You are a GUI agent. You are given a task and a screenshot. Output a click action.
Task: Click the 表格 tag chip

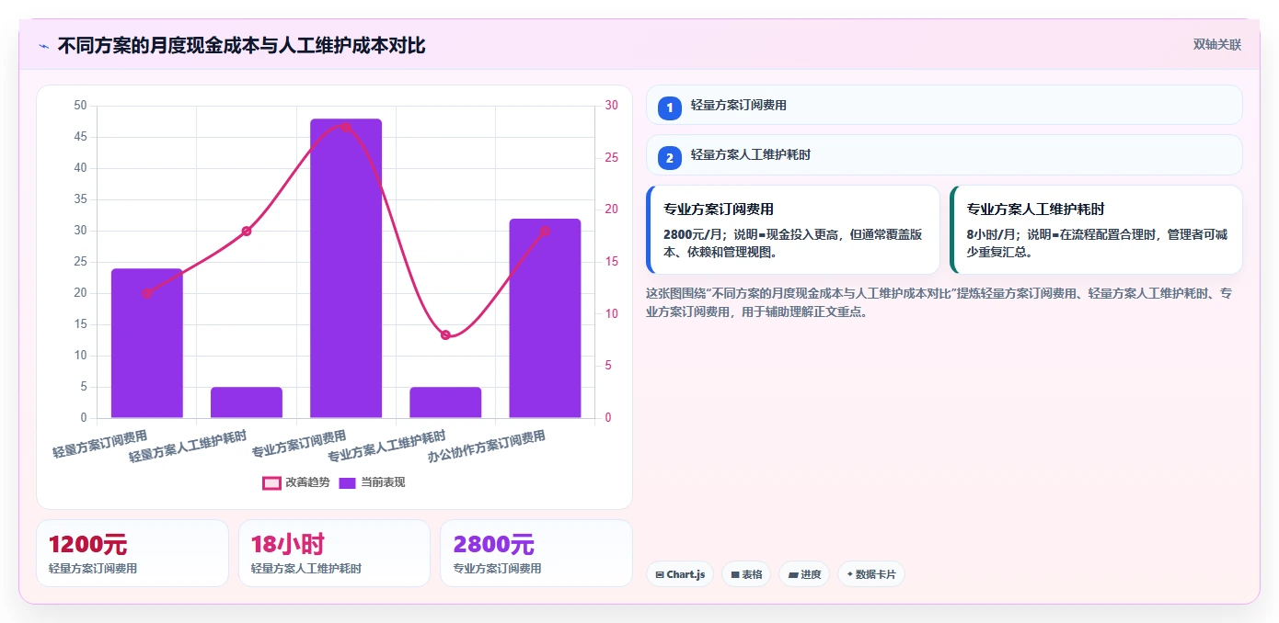click(746, 574)
